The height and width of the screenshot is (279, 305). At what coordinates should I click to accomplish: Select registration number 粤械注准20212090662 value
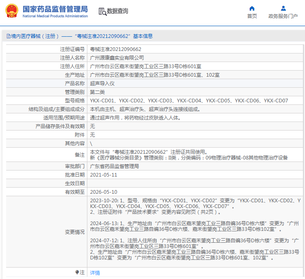tap(116, 49)
